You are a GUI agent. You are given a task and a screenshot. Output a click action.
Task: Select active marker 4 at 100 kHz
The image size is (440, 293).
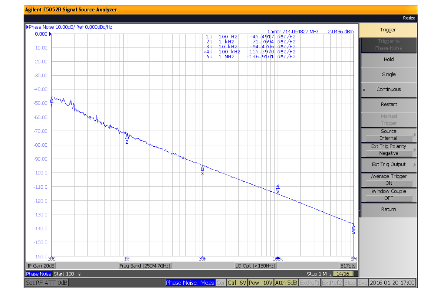(x=278, y=190)
